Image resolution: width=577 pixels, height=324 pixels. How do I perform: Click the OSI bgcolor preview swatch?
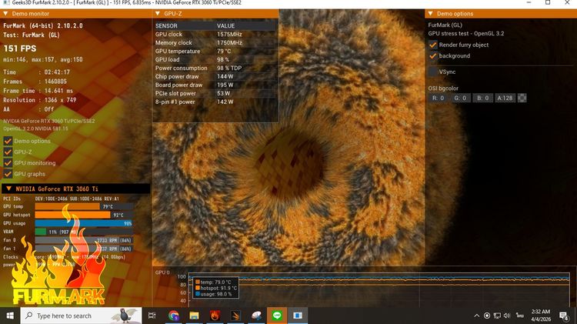click(x=522, y=98)
